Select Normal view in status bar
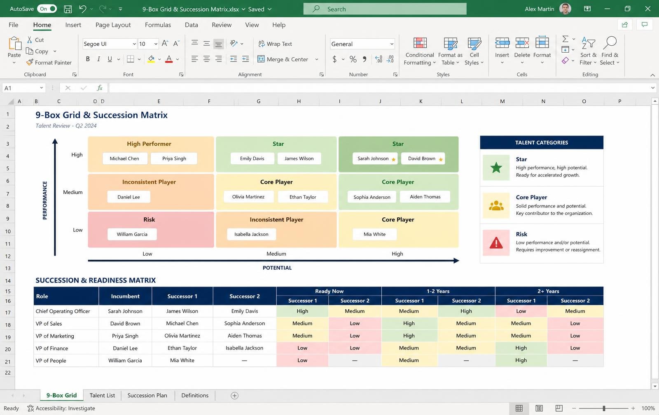This screenshot has width=659, height=415. (x=519, y=408)
